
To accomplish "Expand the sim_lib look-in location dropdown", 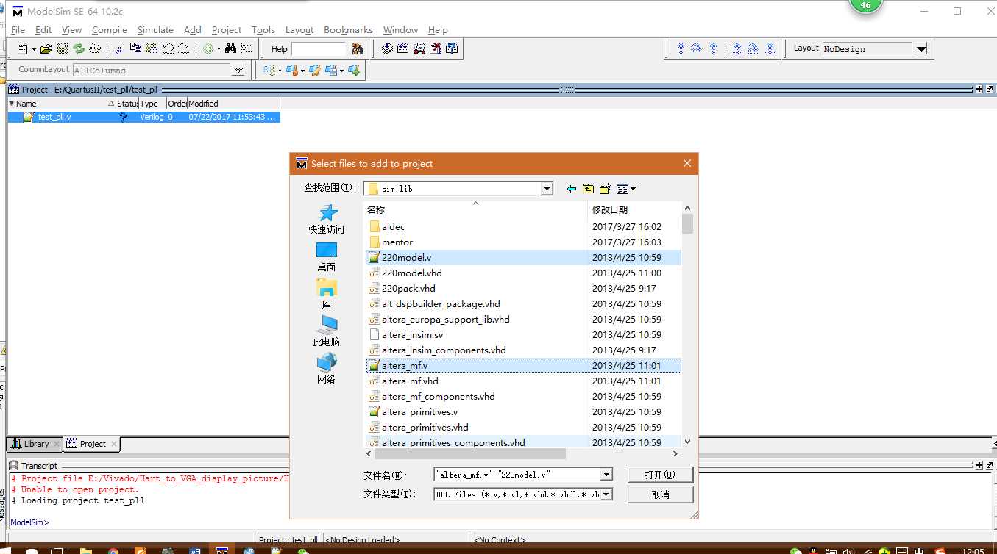I will point(547,189).
